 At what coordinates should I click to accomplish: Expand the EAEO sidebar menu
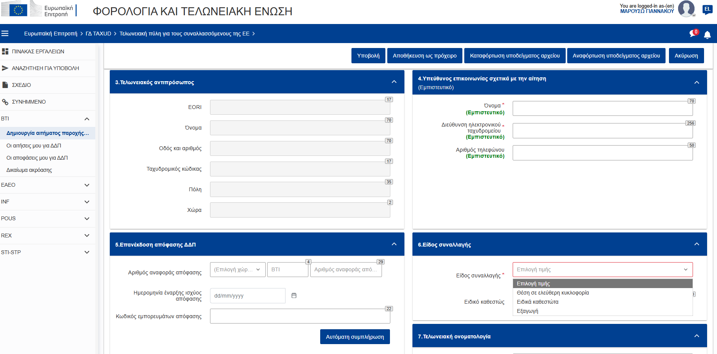tap(87, 185)
